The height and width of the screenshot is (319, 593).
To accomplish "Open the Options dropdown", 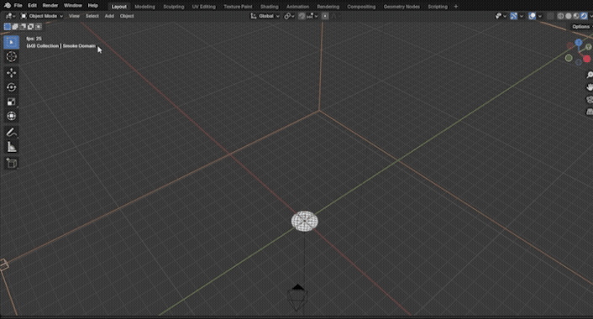I will (x=581, y=27).
